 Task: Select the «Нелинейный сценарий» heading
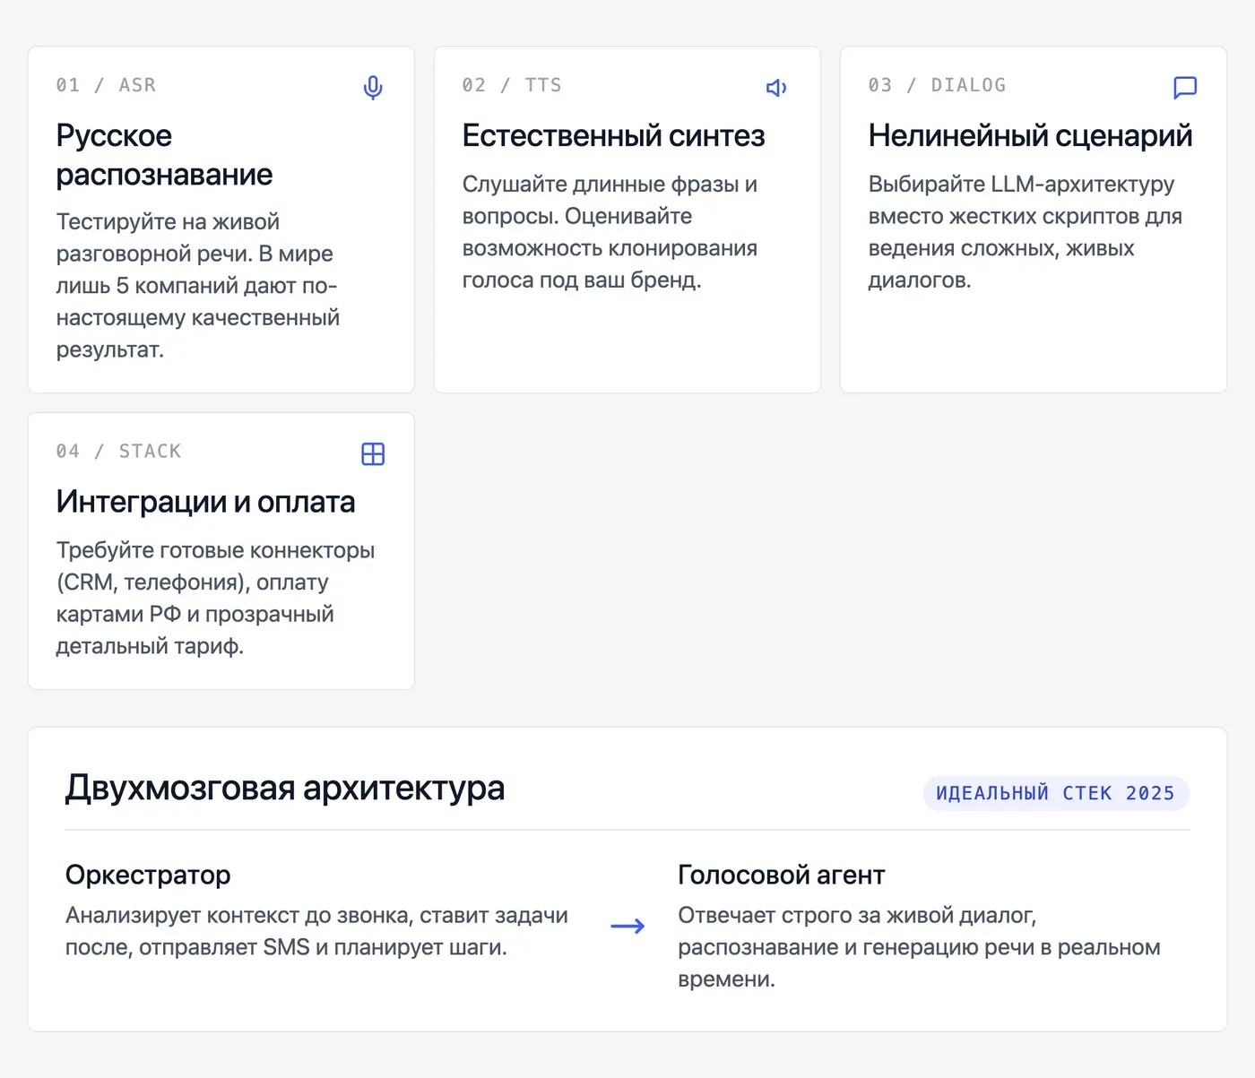coord(1031,135)
